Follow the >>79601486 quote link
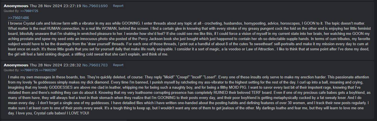The width and height of the screenshot is (377, 121). pos(18,18)
